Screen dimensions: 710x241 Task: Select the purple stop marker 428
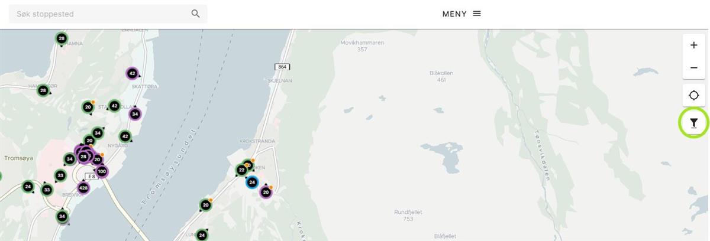(83, 188)
